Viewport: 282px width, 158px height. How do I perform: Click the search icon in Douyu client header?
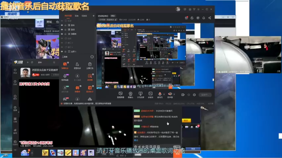(x=54, y=62)
